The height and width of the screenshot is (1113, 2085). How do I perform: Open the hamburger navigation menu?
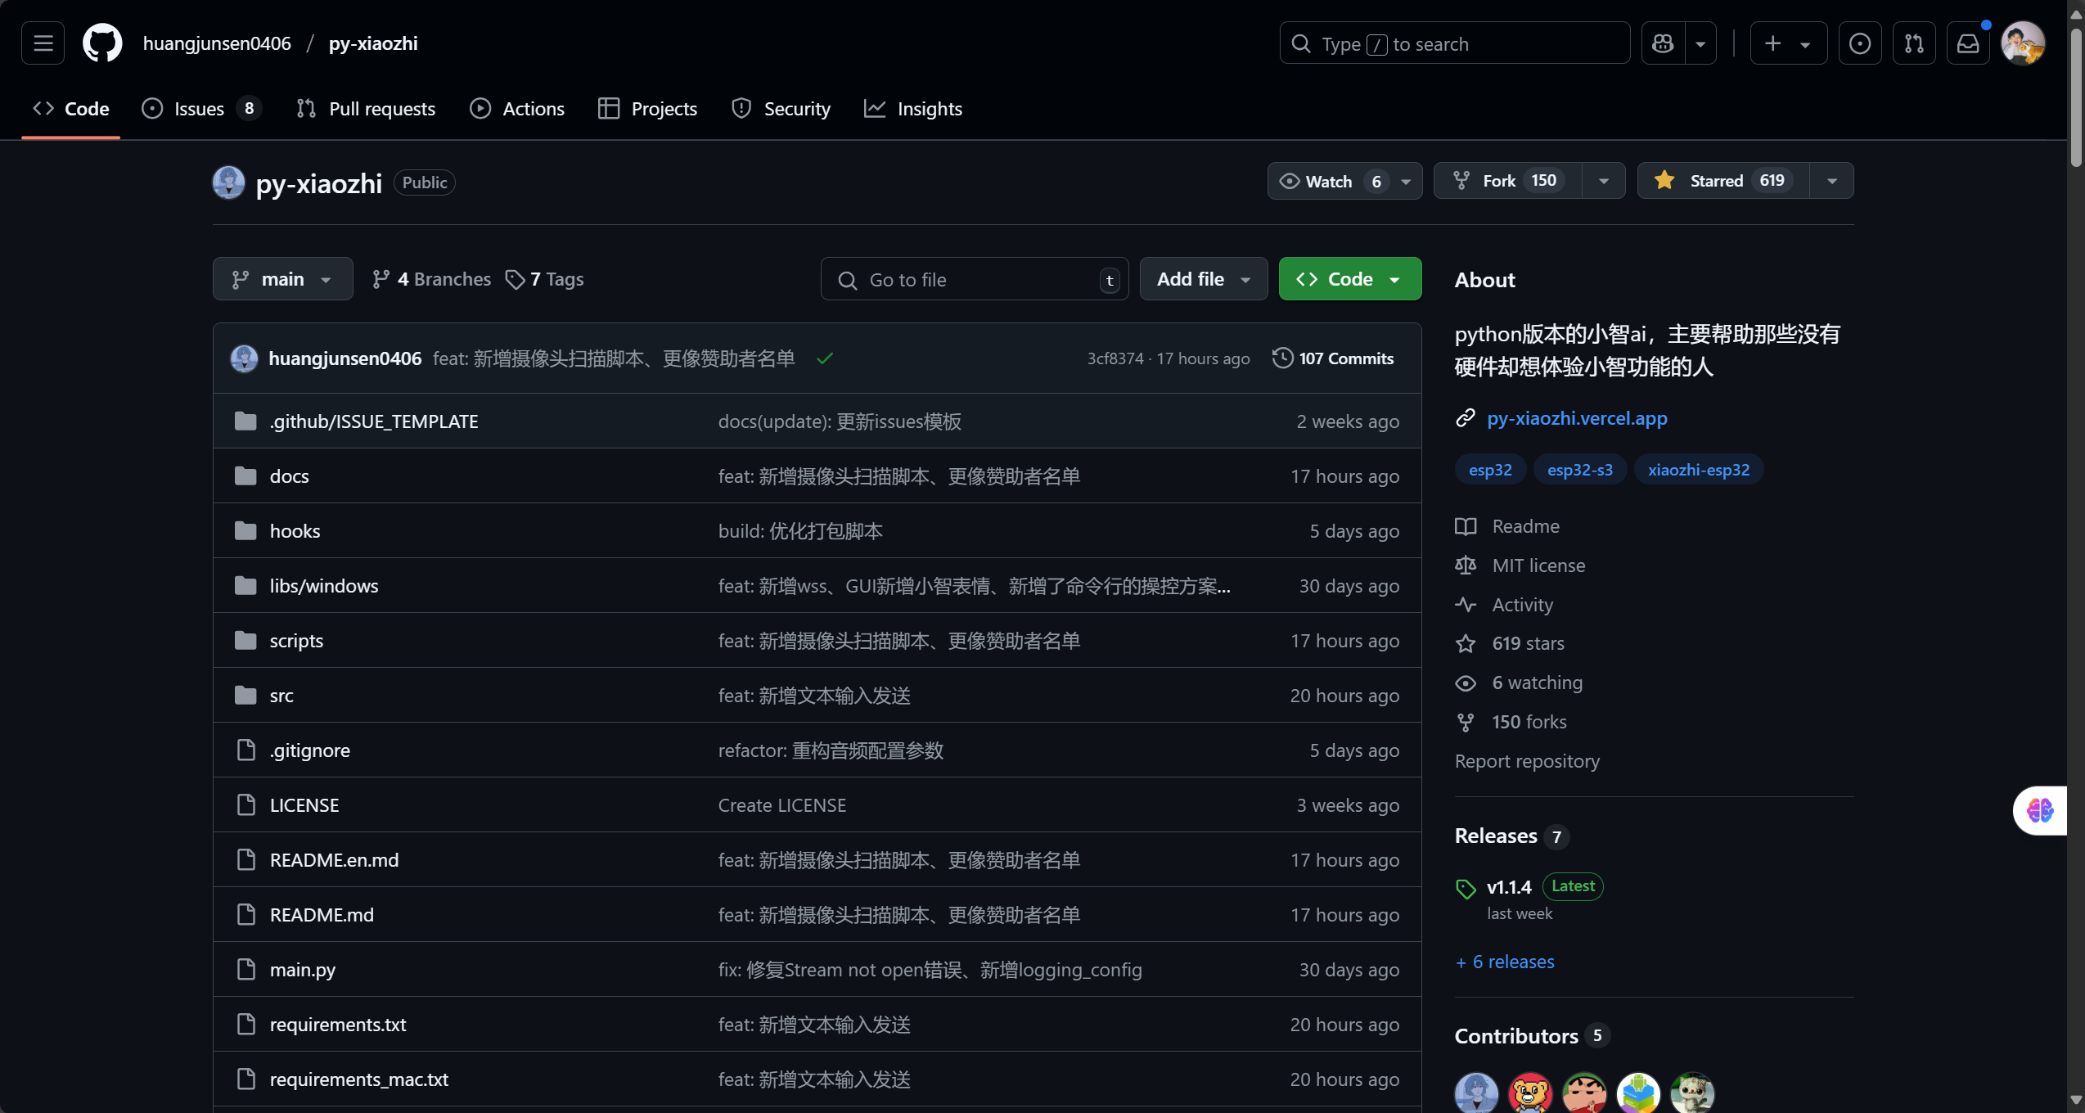pos(43,43)
